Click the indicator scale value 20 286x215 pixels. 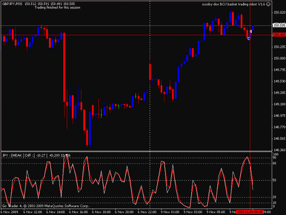point(275,197)
